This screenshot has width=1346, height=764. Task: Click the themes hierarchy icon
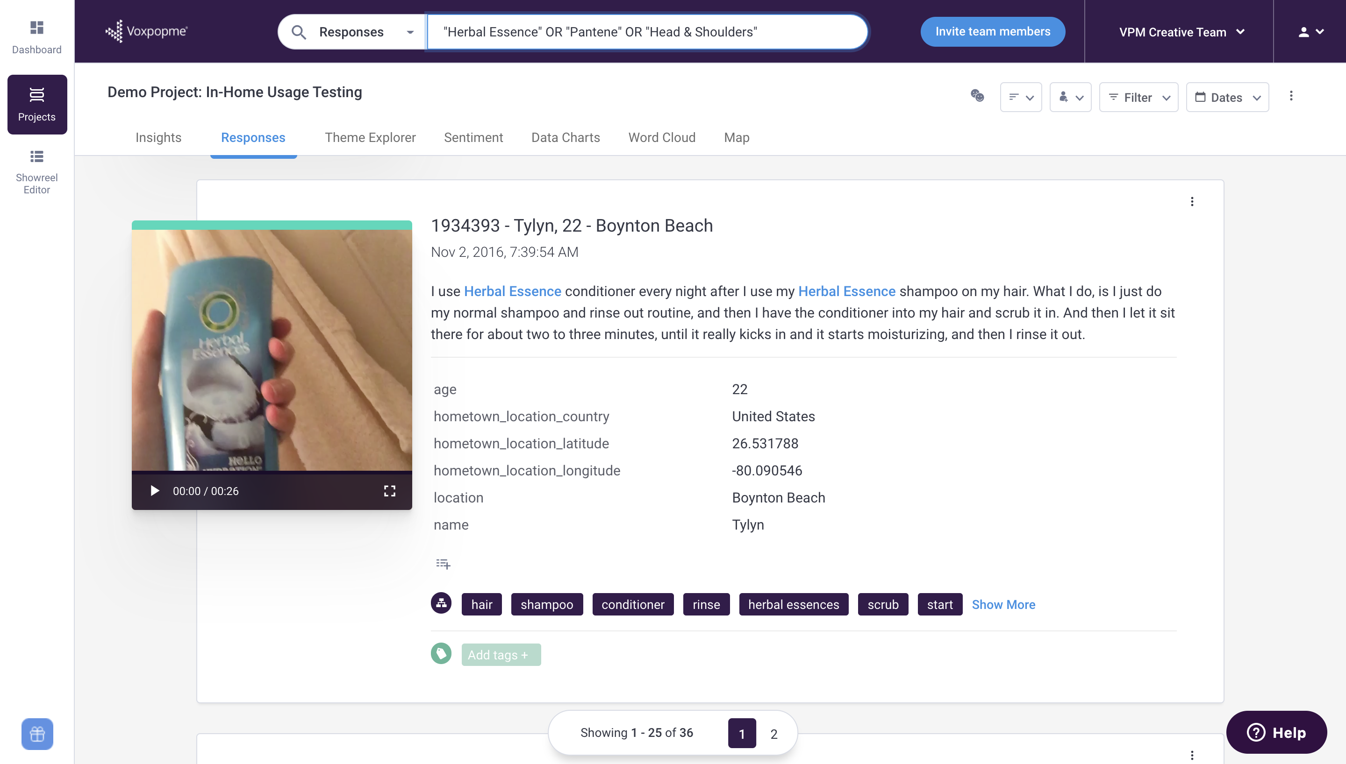(441, 603)
